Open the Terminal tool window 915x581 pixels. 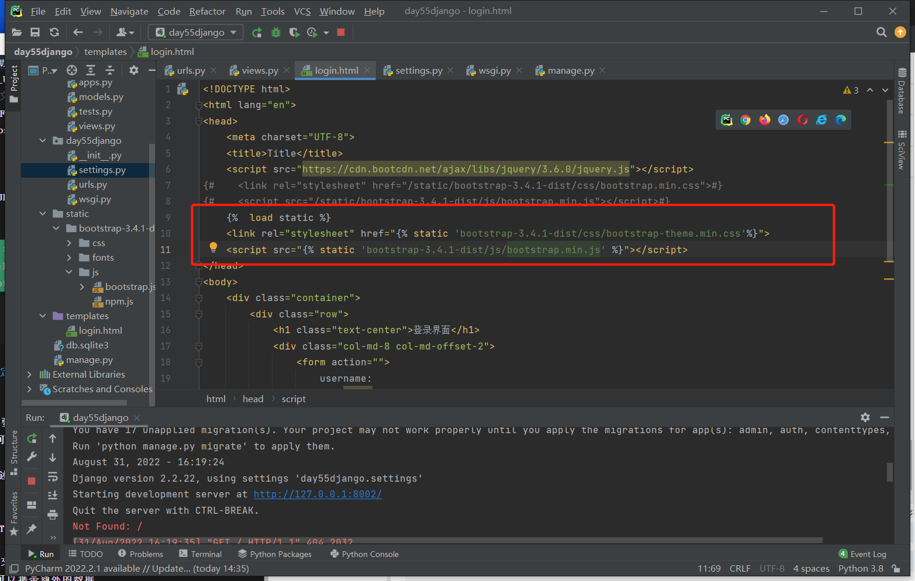[x=200, y=554]
